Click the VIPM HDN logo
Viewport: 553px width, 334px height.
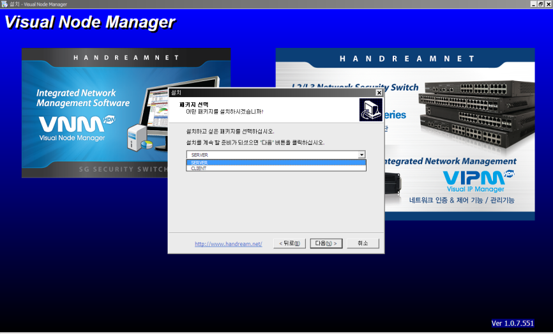tap(478, 177)
